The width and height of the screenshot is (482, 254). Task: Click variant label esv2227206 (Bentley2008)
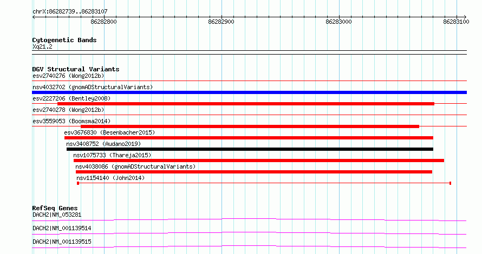[71, 98]
